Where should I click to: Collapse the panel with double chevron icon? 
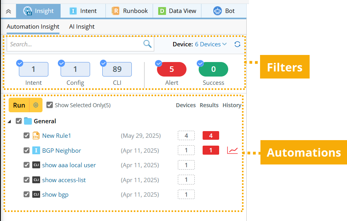point(8,11)
